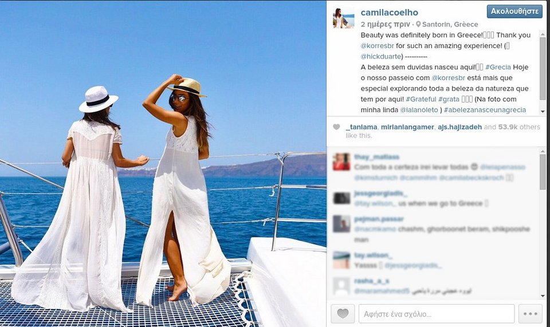
Task: Click pejman.passar commenter avatar
Action: coord(341,224)
